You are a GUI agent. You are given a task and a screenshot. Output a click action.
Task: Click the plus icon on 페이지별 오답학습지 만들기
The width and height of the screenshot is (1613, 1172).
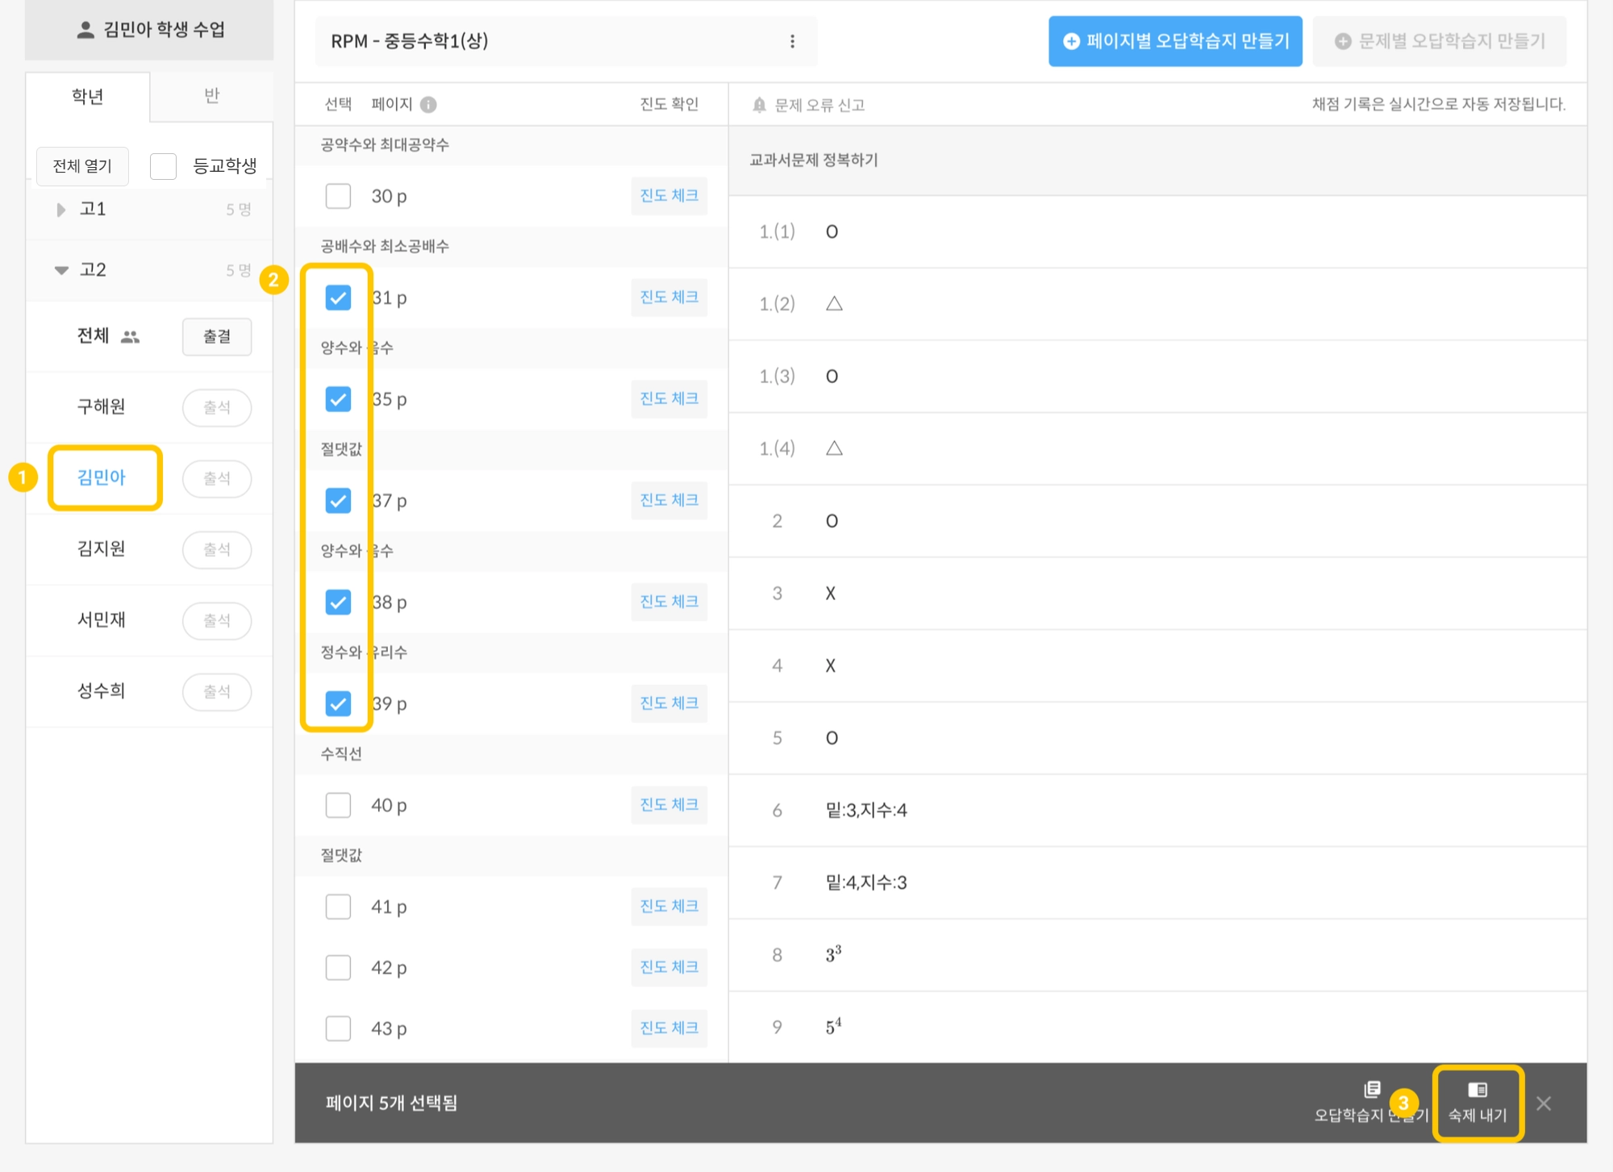[x=1071, y=41]
